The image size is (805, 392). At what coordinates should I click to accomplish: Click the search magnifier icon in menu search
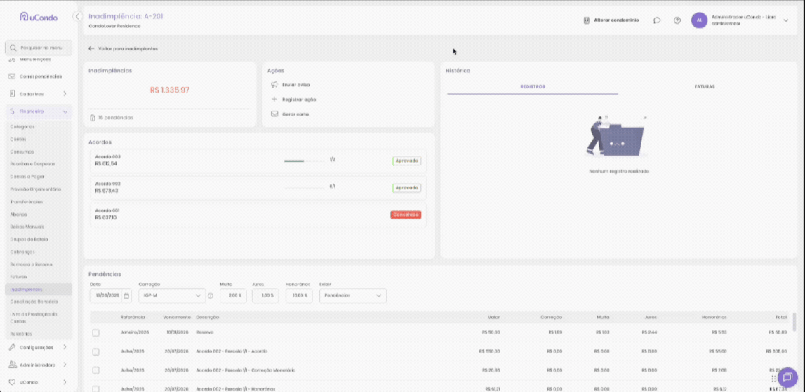click(13, 48)
